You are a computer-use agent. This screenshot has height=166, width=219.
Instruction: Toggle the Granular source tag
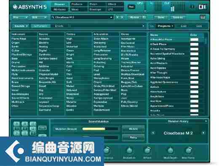click(45, 70)
